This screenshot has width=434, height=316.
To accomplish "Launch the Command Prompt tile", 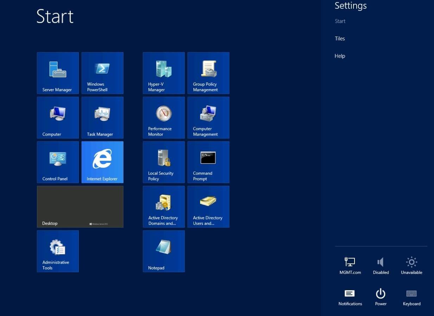I will pos(208,162).
